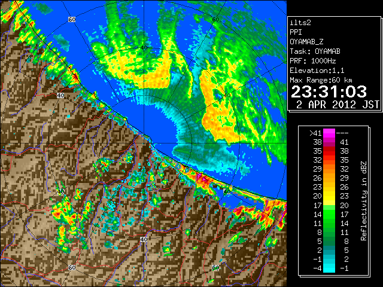Pick the red 35 dBZ legend swatch
Viewport: 383px width, 287px height.
(329, 151)
